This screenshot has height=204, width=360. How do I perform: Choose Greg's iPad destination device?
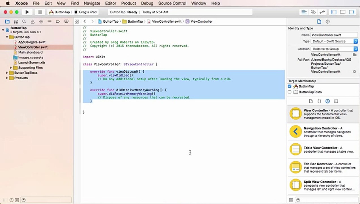pyautogui.click(x=85, y=12)
